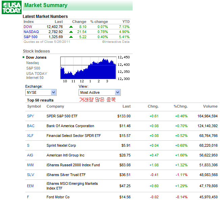
Task: Click the Market Summary heading
Action: (46, 5)
